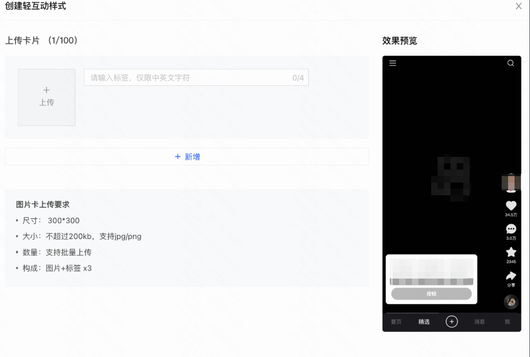
Task: Open the 首页 tab in preview
Action: [x=396, y=322]
